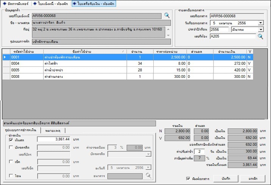
Task: Click the row pointer arrow of row 0001
Action: (x=5, y=57)
